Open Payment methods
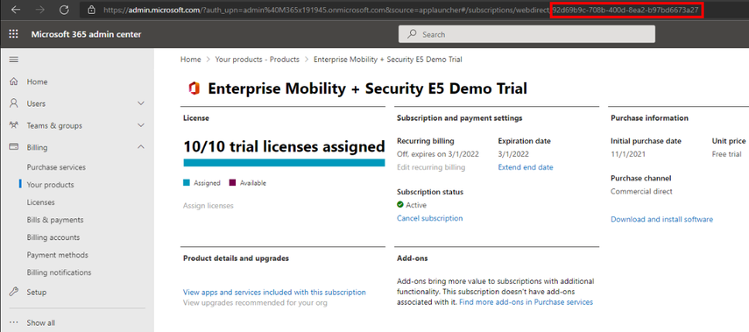 (57, 255)
